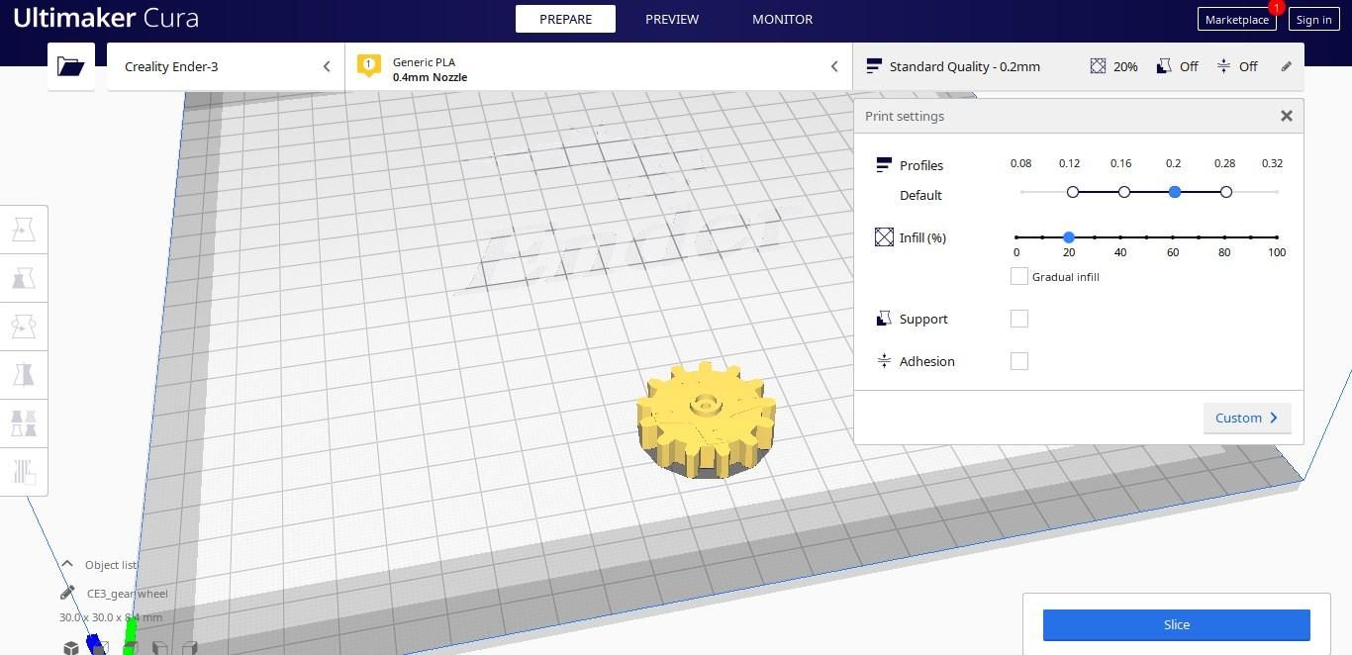Select the yellow gear model on build plate

coord(706,421)
